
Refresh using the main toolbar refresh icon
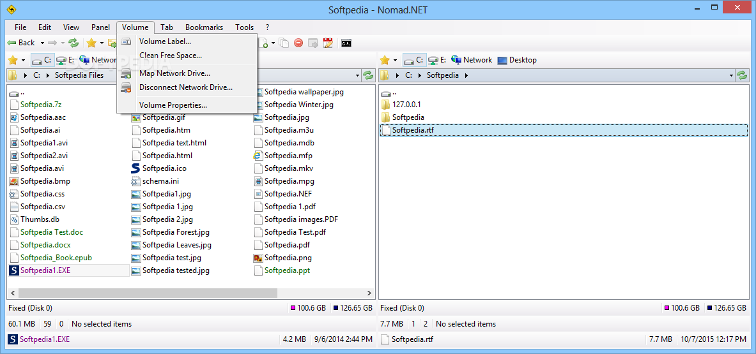(x=73, y=43)
